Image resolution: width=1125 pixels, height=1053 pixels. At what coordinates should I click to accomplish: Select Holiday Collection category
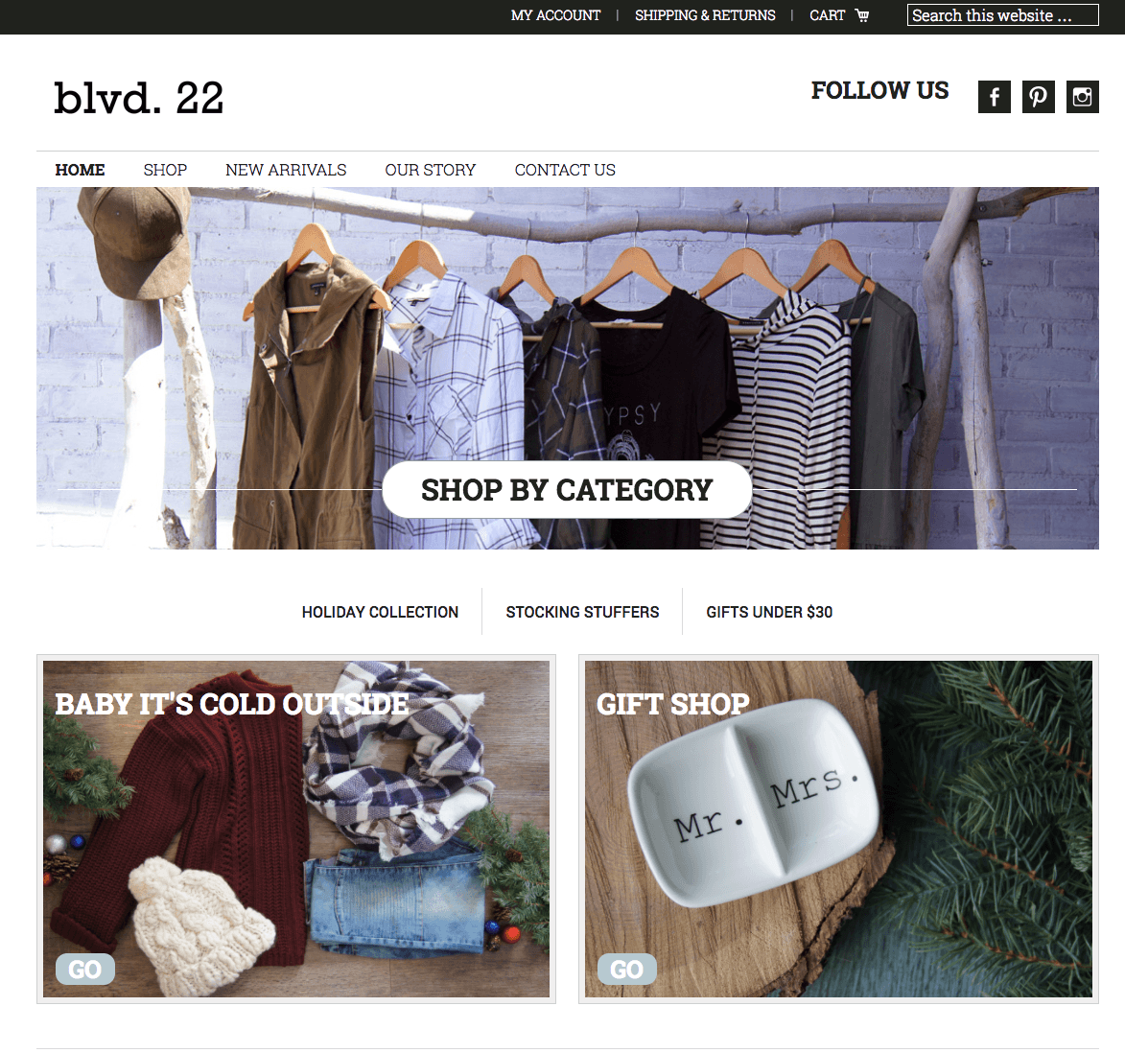tap(380, 612)
